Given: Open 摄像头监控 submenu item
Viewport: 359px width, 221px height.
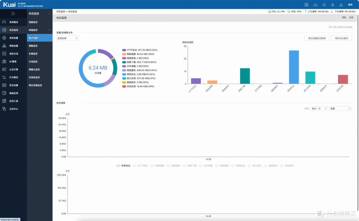Looking at the screenshot, I should [34, 70].
